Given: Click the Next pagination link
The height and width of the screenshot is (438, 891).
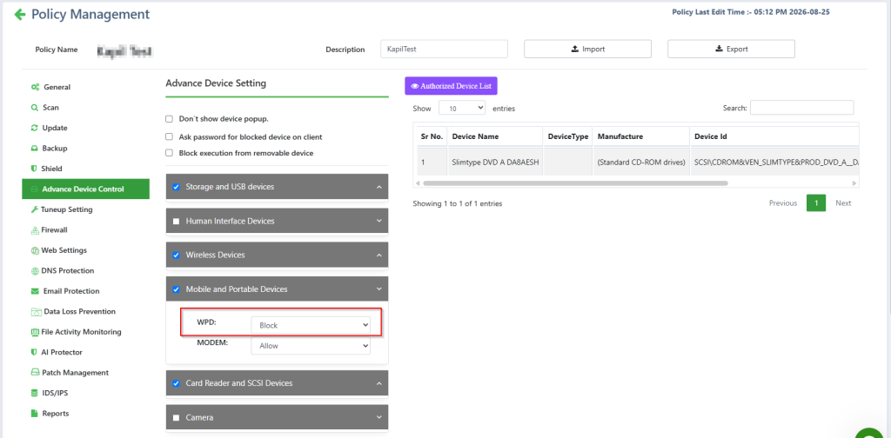Looking at the screenshot, I should pyautogui.click(x=843, y=203).
